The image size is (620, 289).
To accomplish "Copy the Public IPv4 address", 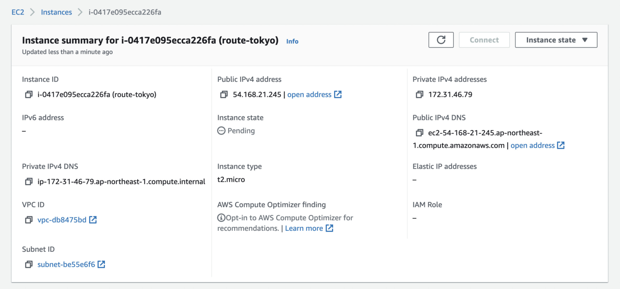I will click(x=224, y=95).
